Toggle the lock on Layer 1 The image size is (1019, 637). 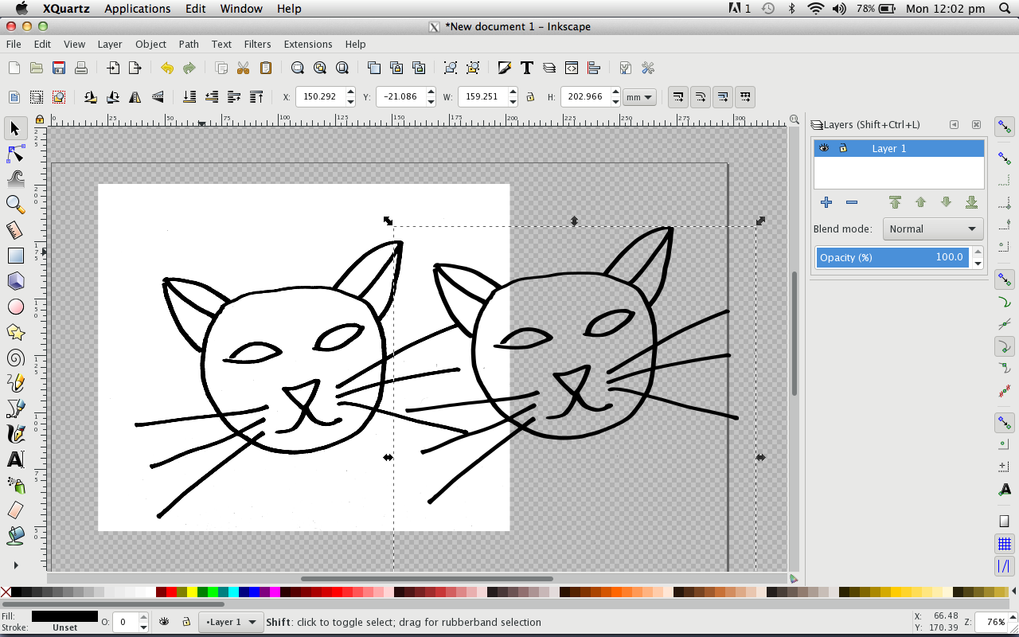pyautogui.click(x=843, y=148)
